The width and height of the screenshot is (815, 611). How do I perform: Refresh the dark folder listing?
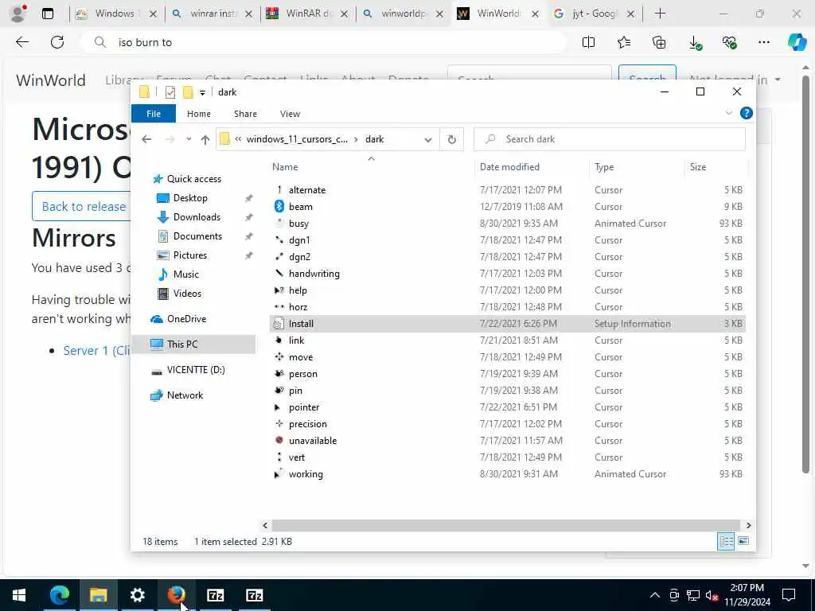[452, 139]
